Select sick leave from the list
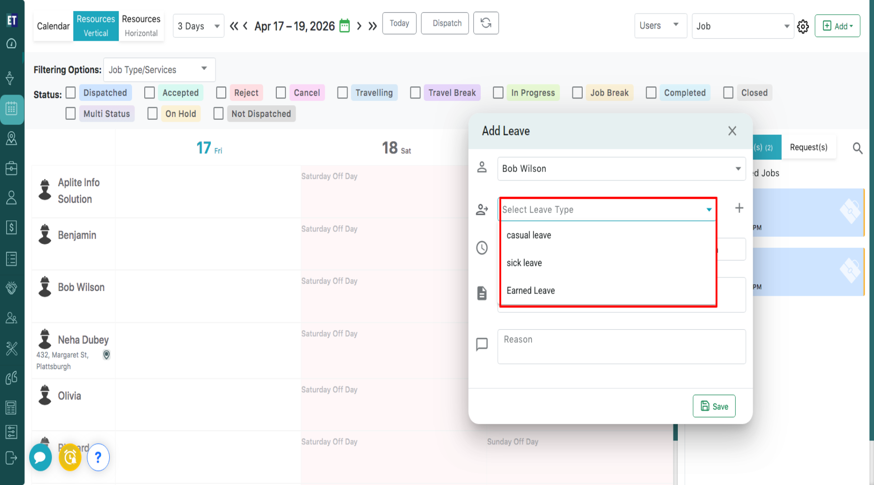The width and height of the screenshot is (874, 485). point(524,263)
